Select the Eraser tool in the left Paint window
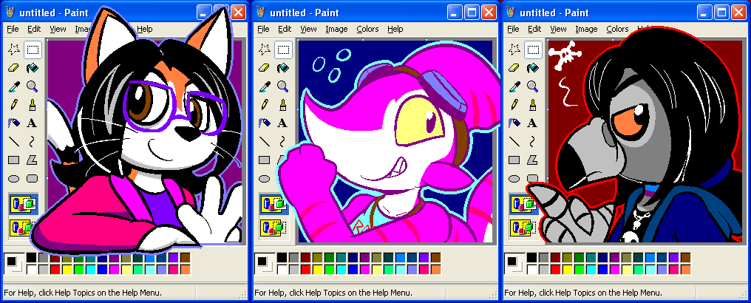Screen dimensions: 751x303 (x=14, y=68)
